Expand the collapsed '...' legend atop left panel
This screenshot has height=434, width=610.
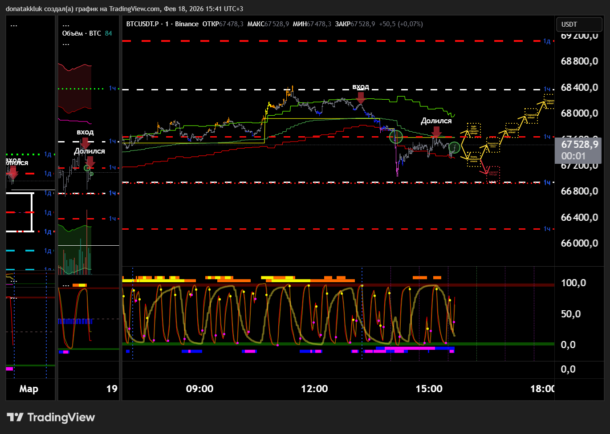[x=14, y=25]
